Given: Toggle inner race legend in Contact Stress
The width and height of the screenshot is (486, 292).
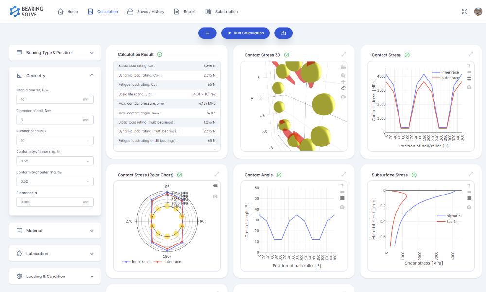Looking at the screenshot, I should (445, 72).
